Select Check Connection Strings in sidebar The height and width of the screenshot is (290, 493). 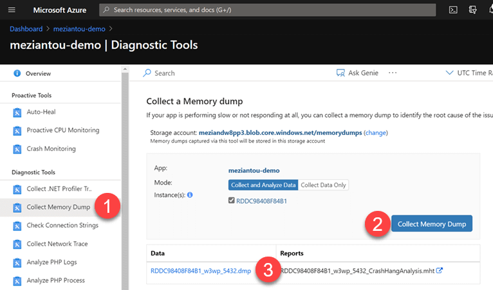pos(62,226)
